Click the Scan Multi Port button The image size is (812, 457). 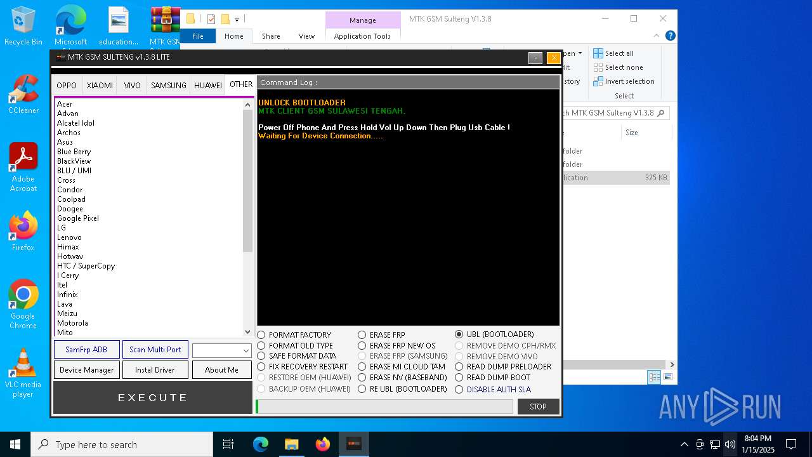click(155, 350)
